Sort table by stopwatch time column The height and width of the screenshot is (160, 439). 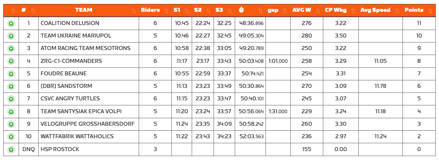[242, 10]
